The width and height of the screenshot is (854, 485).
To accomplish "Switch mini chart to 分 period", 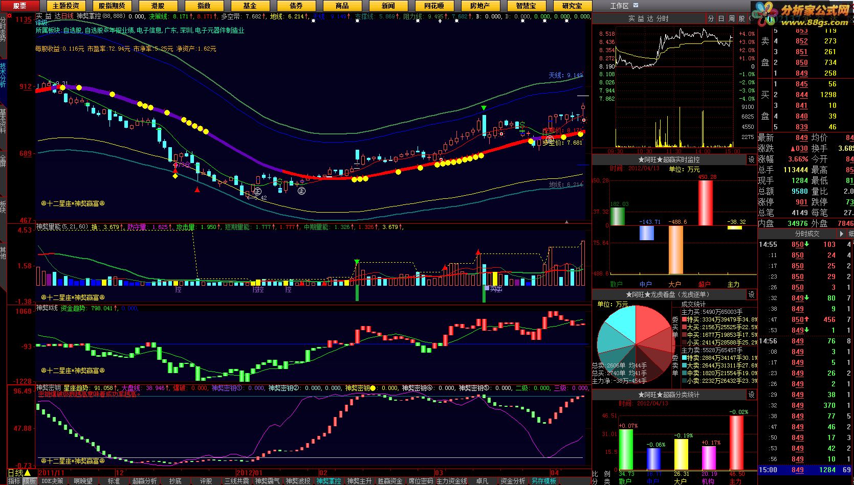I will pyautogui.click(x=711, y=18).
